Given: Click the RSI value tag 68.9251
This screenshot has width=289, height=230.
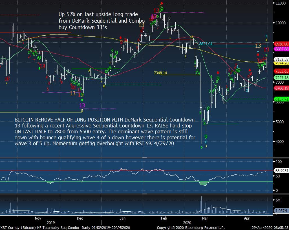Looking at the screenshot, I should [x=282, y=171].
